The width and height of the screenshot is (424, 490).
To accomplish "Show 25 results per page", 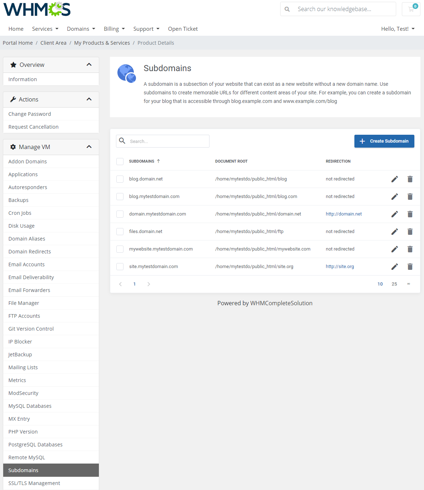I will (x=394, y=284).
